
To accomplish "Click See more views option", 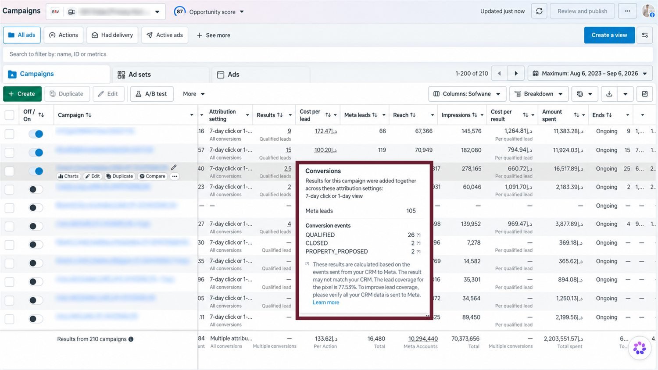I will click(x=213, y=35).
